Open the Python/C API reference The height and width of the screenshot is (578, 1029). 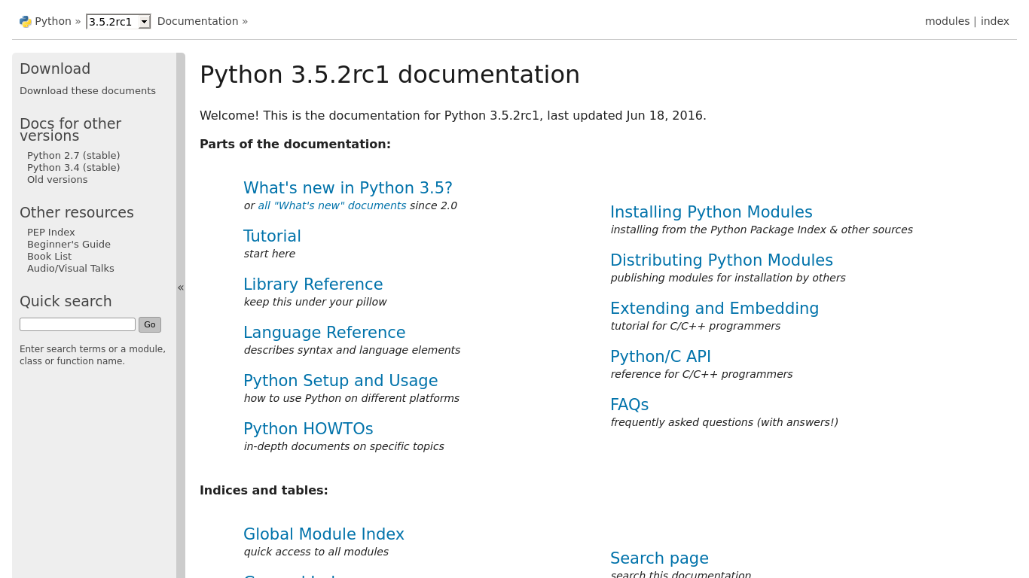pyautogui.click(x=661, y=357)
